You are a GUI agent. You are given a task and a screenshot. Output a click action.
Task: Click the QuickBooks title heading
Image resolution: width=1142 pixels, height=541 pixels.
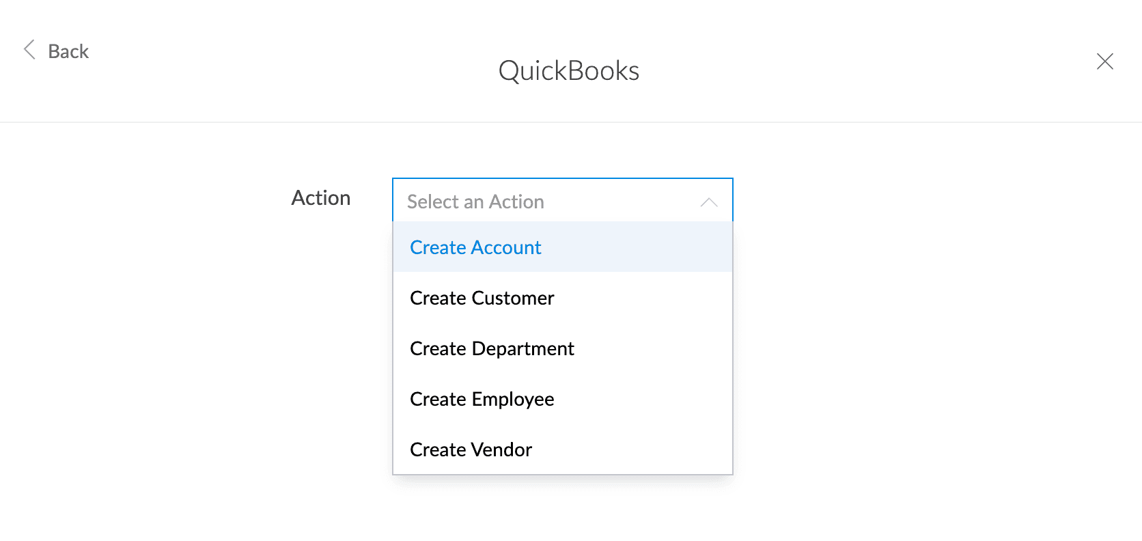[x=569, y=71]
